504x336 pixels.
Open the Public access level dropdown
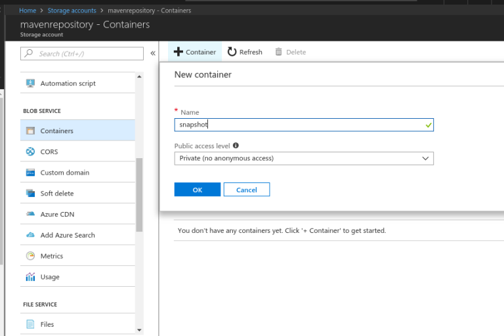point(304,158)
